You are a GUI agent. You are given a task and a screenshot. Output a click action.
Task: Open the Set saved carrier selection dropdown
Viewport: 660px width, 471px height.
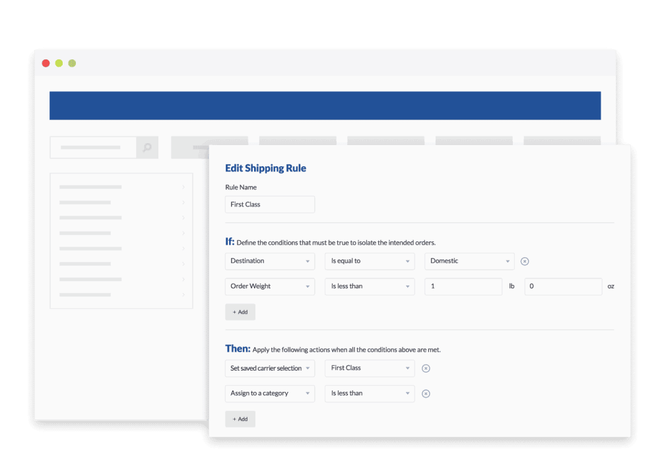coord(270,368)
